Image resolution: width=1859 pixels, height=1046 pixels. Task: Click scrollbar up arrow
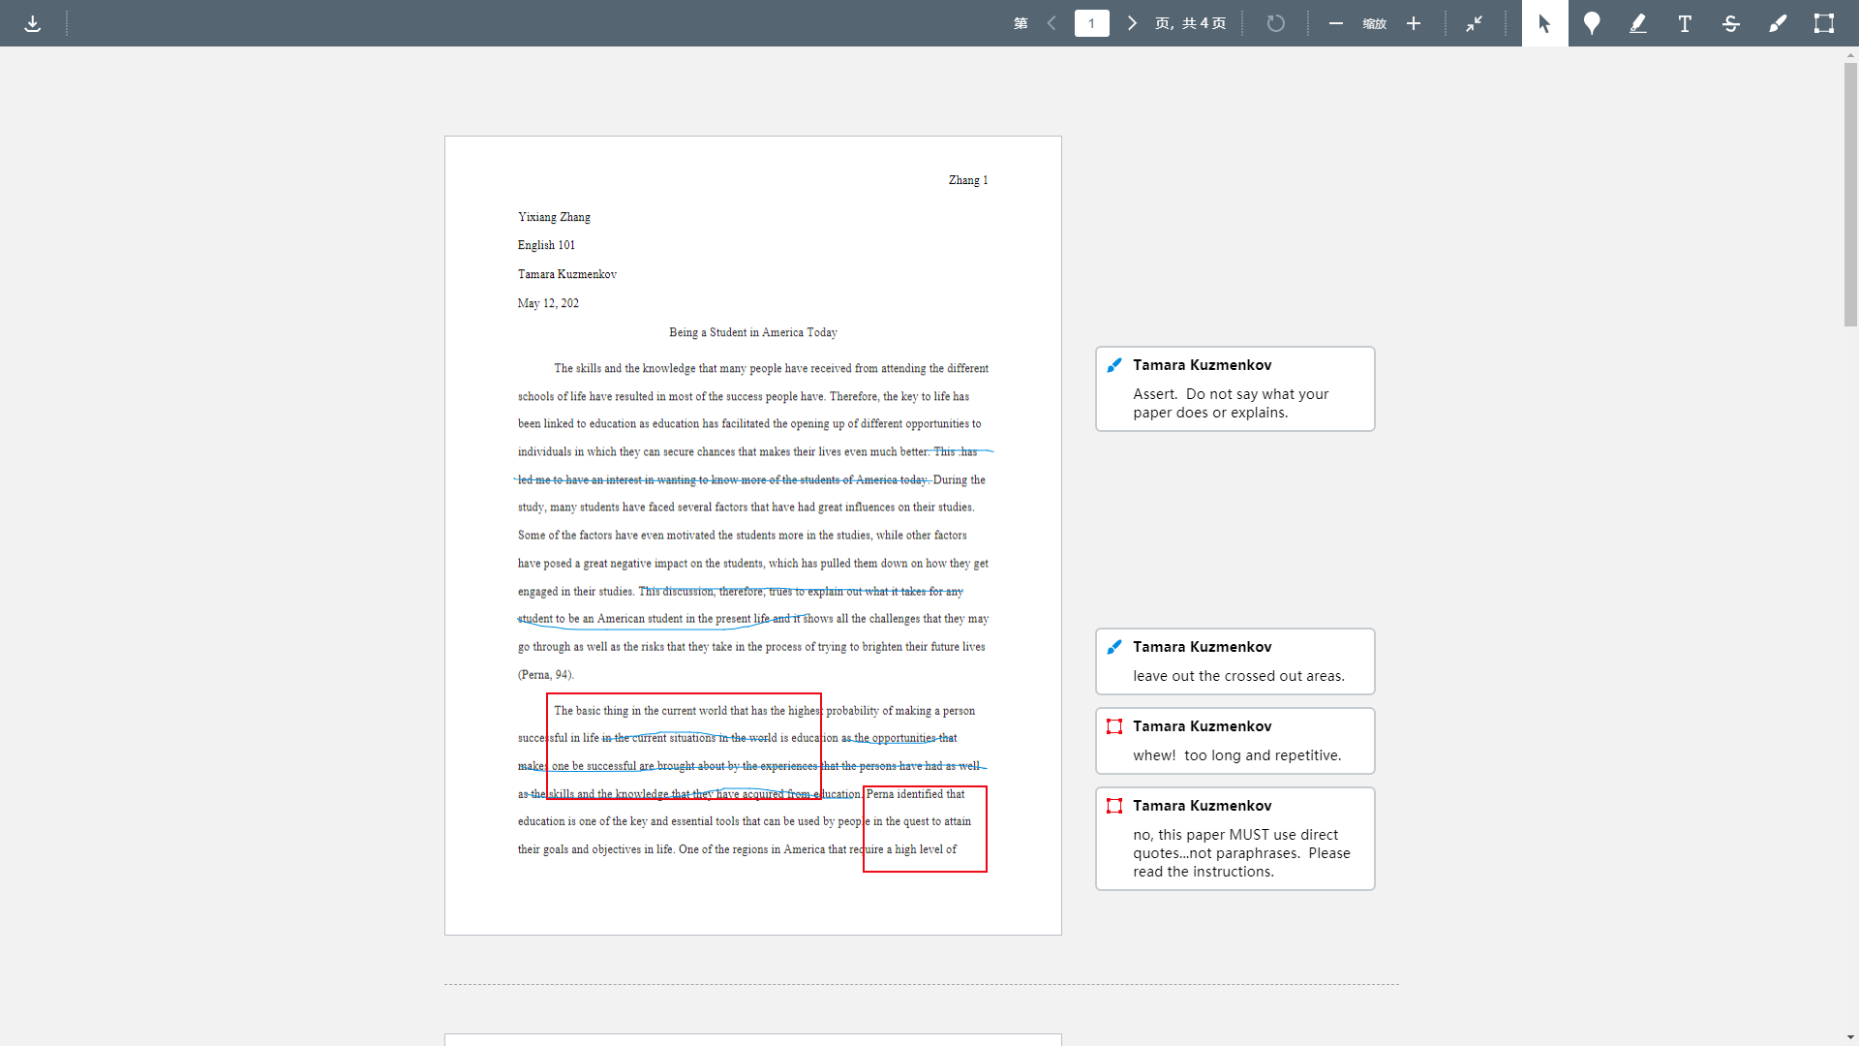pos(1850,55)
